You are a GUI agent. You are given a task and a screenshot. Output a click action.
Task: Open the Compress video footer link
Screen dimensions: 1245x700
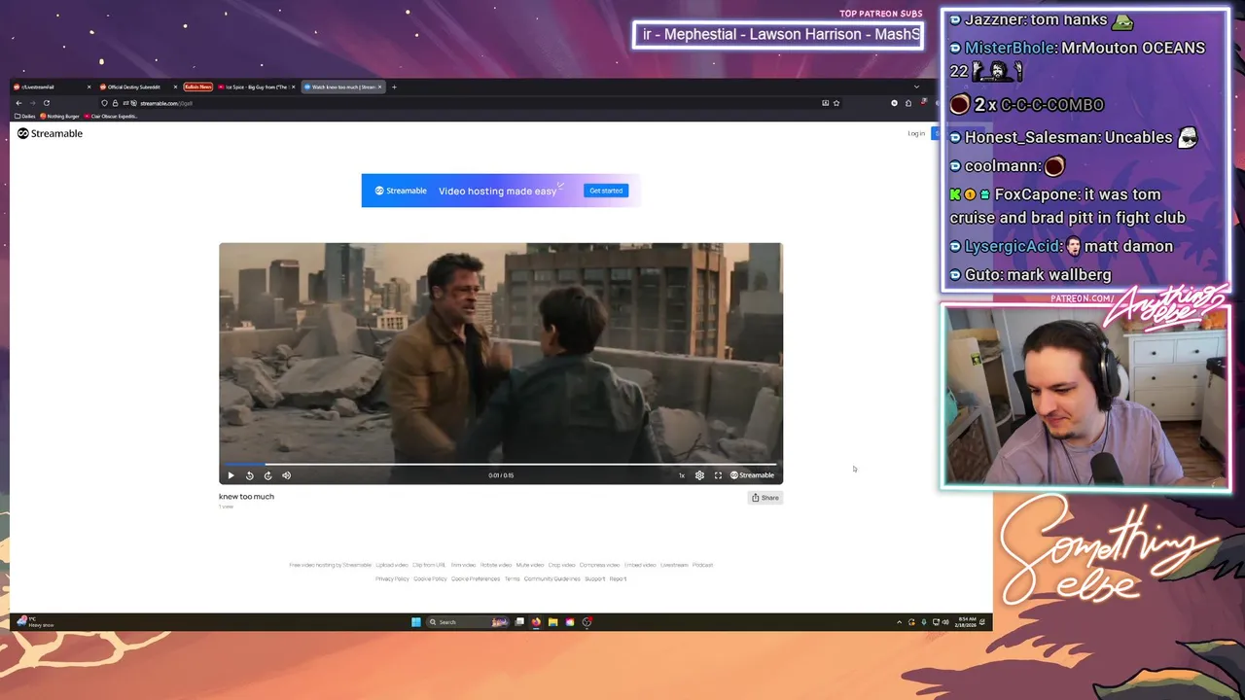click(600, 565)
